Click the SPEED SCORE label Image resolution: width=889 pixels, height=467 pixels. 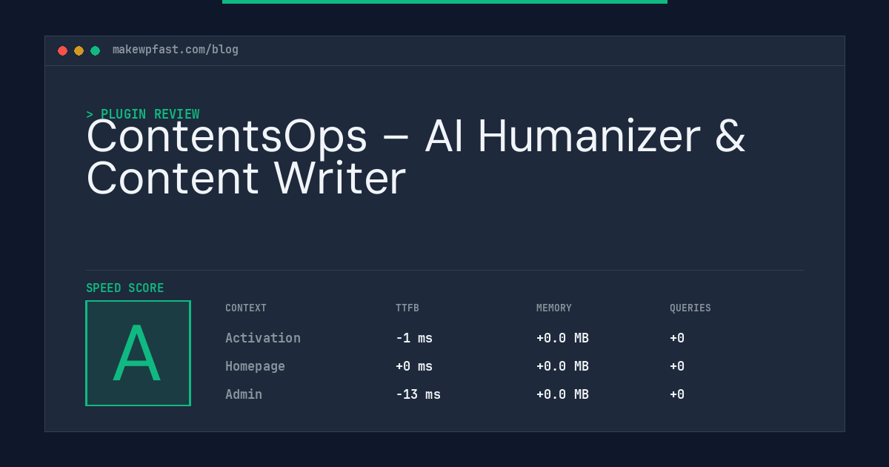[125, 288]
